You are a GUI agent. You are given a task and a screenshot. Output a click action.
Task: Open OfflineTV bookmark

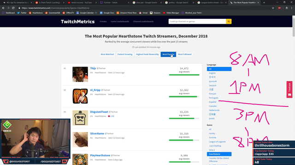[x=68, y=13]
